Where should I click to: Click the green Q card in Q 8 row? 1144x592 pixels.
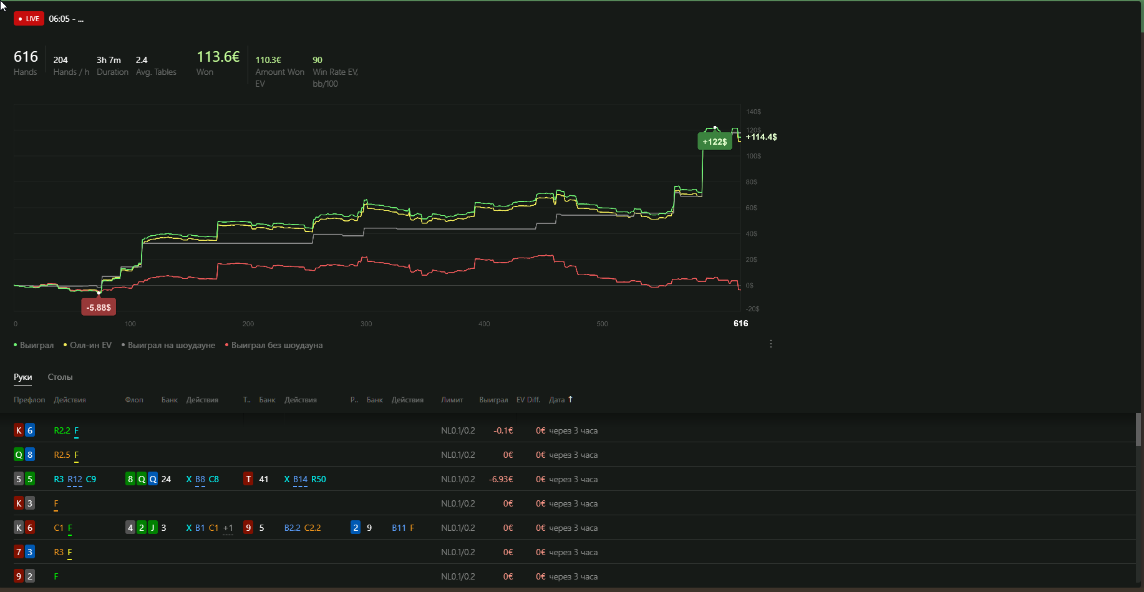click(19, 455)
